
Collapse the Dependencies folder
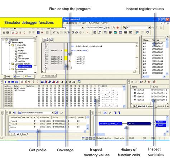click(x=10, y=69)
